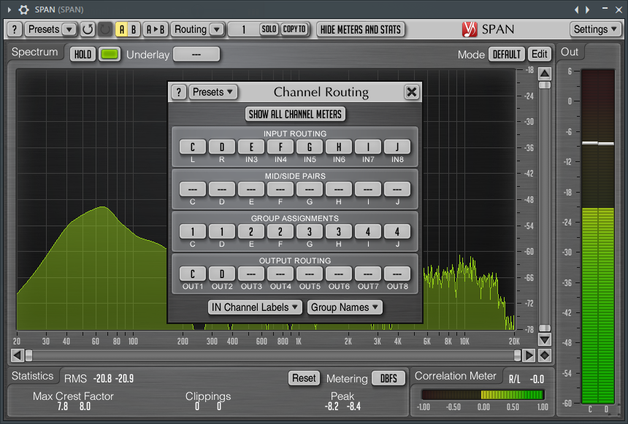Set output routing for OUT3
This screenshot has height=424, width=628.
click(251, 274)
